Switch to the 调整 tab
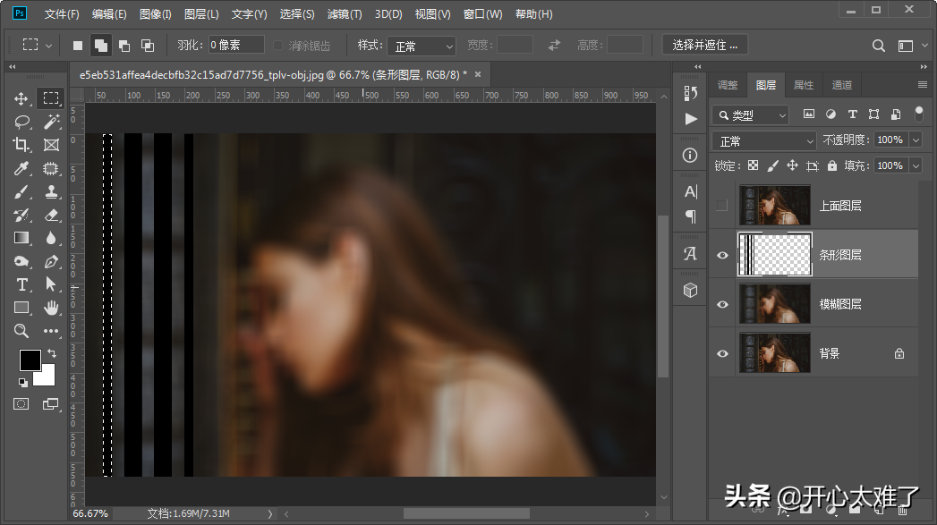Screen dimensions: 937x525 (728, 85)
